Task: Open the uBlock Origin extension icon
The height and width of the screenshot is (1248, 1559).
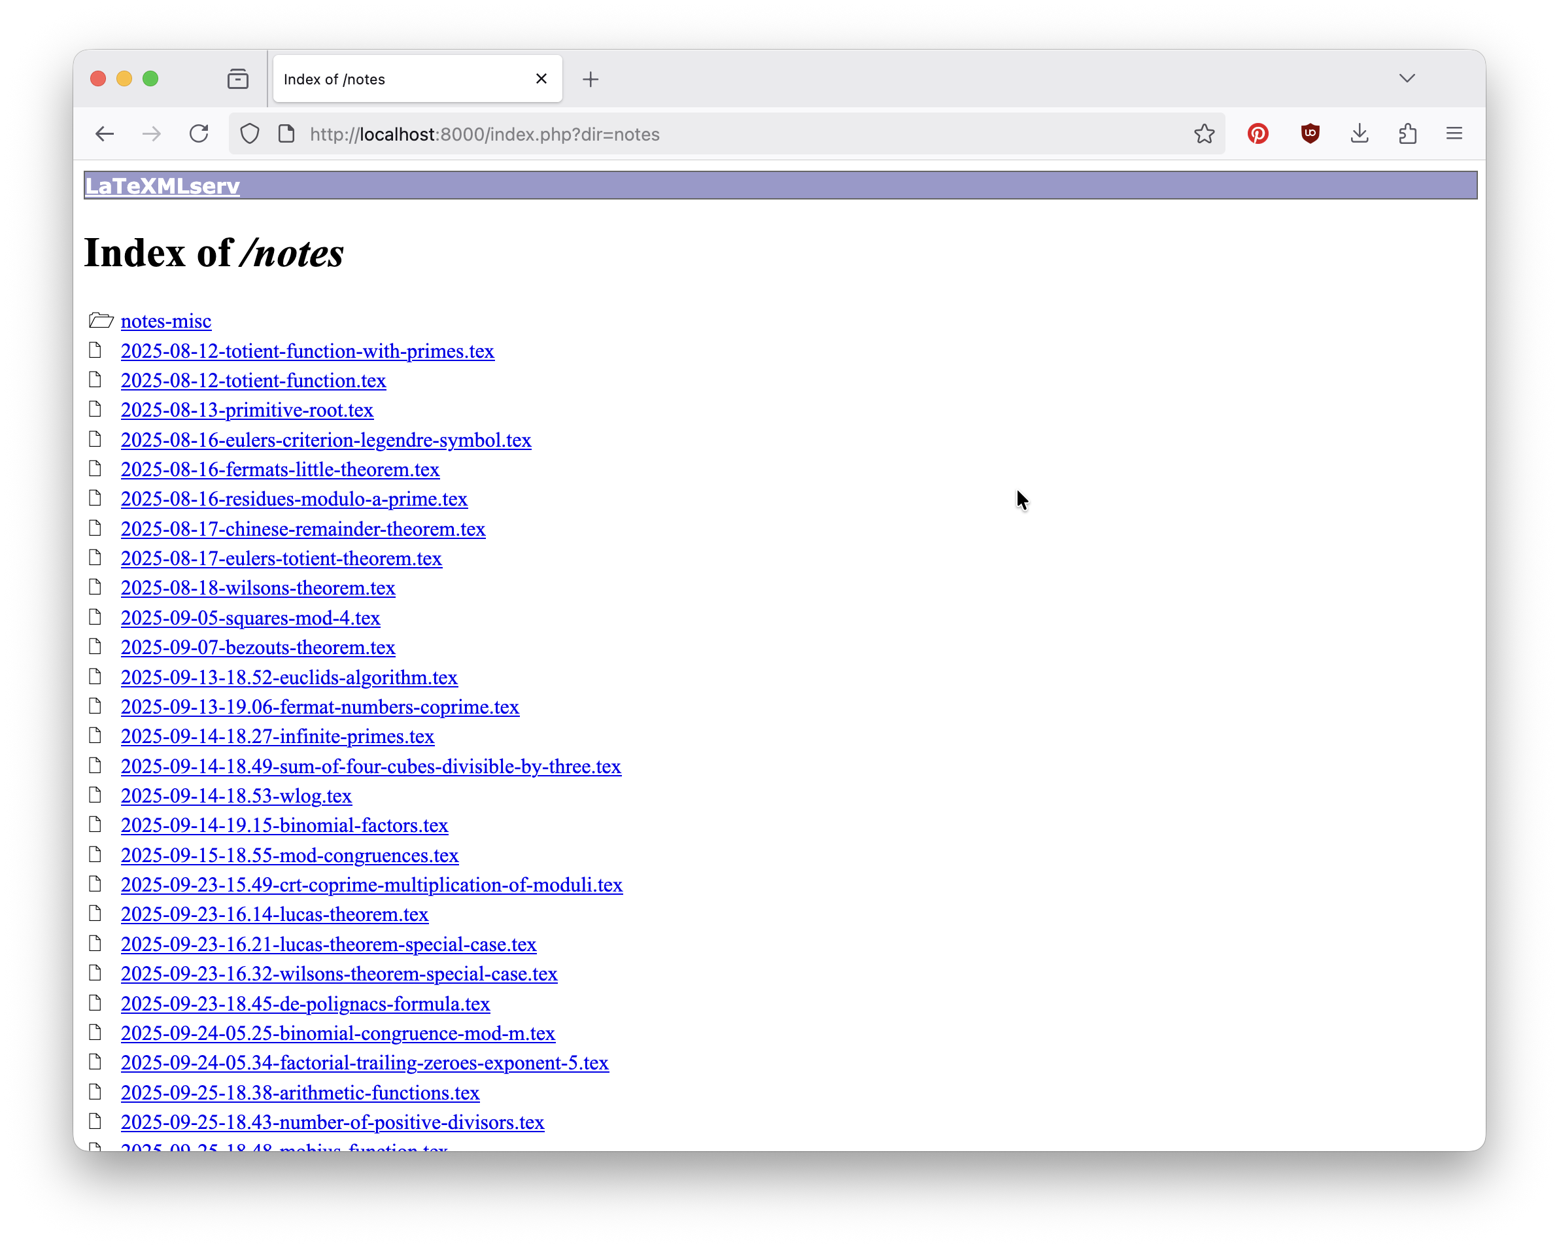Action: 1310,134
